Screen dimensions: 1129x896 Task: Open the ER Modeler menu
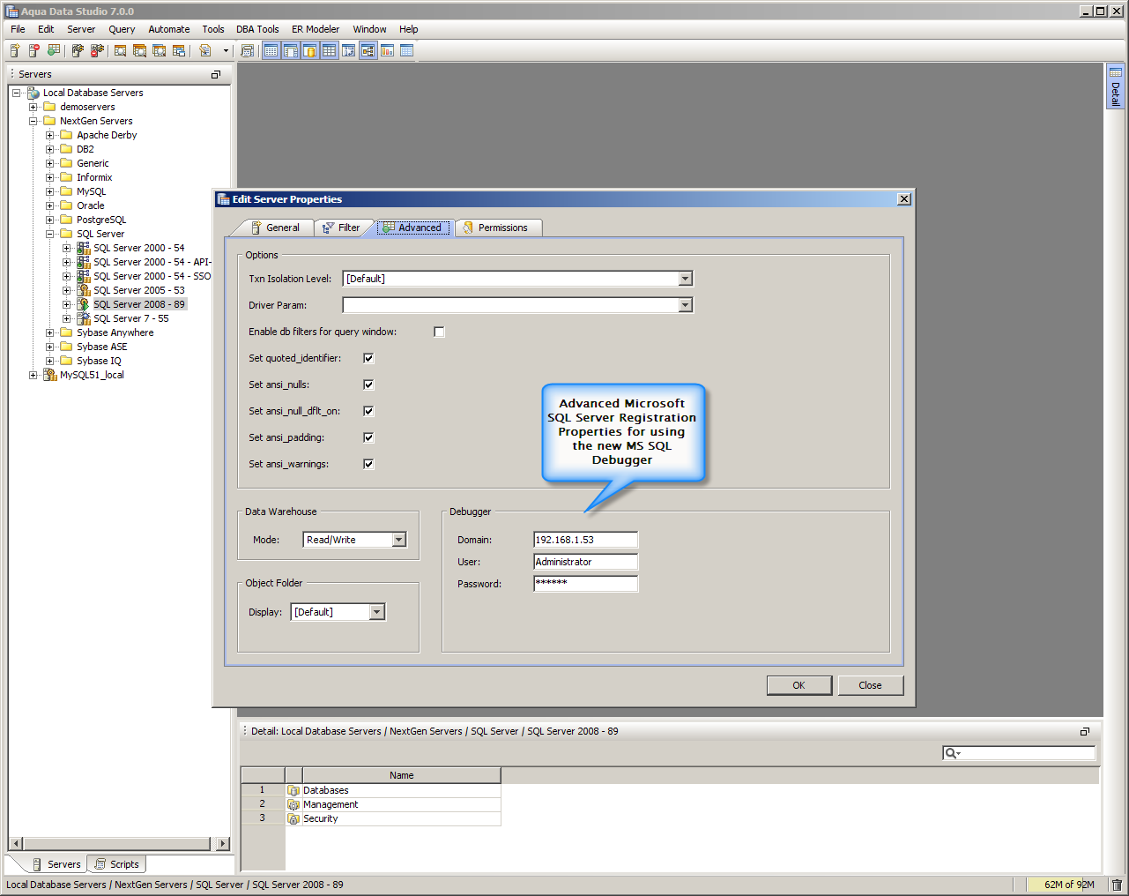316,29
